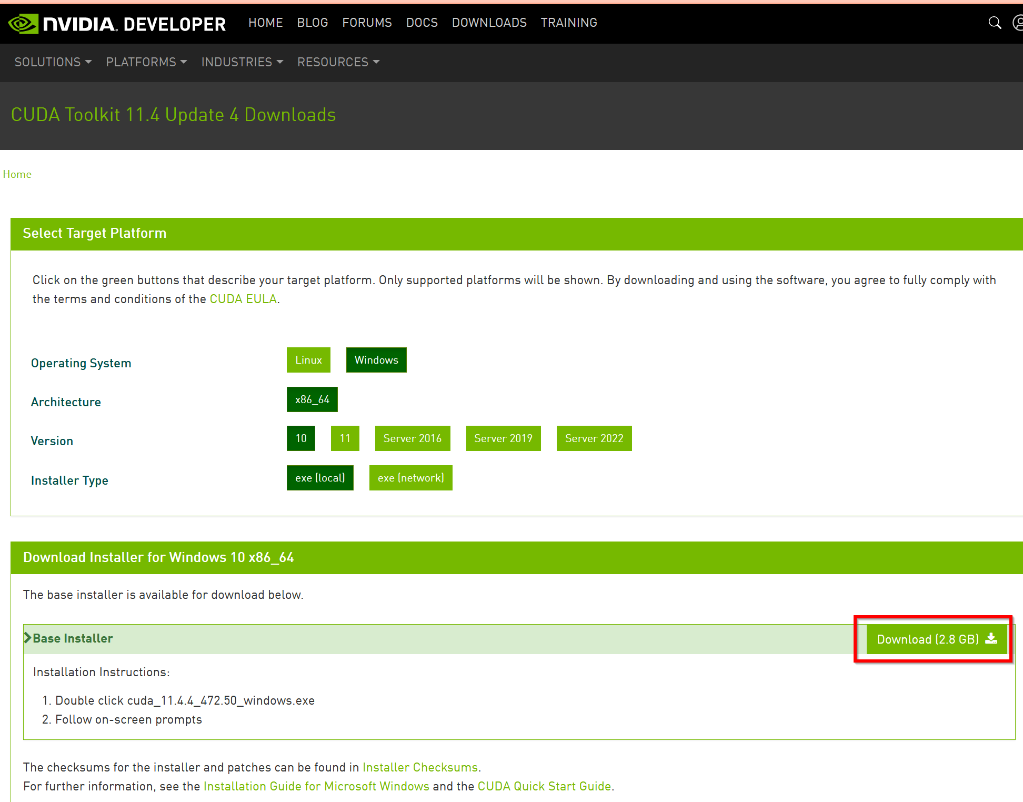Select x86_64 architecture
Screen dimensions: 1023x802
pos(312,399)
